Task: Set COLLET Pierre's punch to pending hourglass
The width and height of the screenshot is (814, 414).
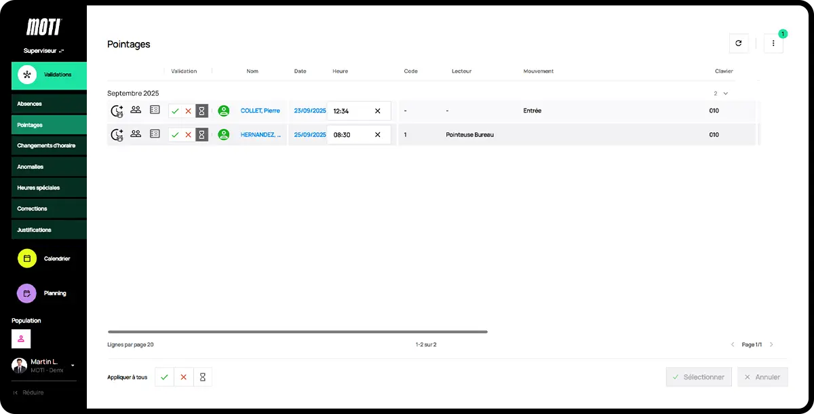Action: pos(201,111)
